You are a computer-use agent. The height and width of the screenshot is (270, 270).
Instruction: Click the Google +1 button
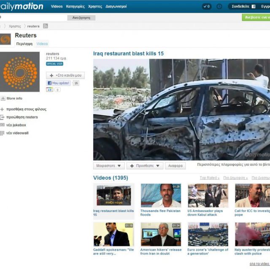click(x=50, y=90)
